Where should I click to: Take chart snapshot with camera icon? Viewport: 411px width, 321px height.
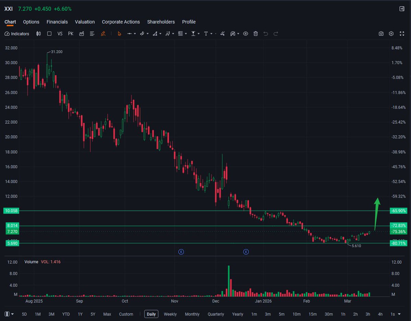point(381,34)
